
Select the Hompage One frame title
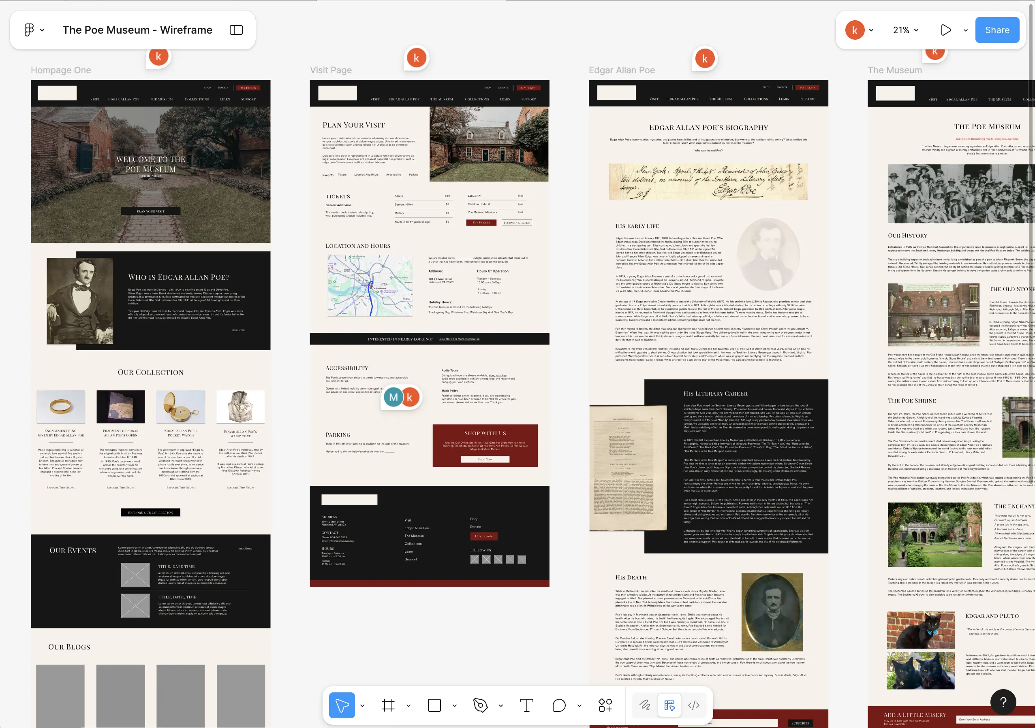pyautogui.click(x=61, y=70)
